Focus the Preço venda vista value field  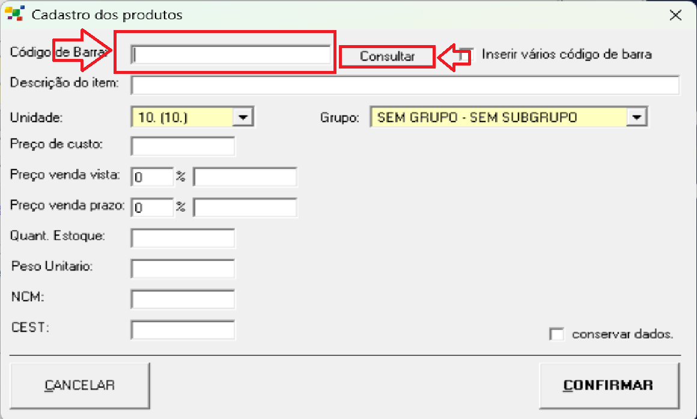tap(245, 177)
